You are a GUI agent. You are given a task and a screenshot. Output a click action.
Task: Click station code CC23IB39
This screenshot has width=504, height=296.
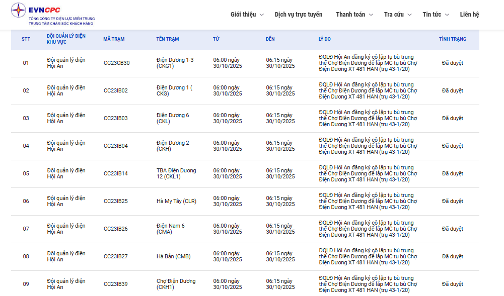click(x=115, y=284)
